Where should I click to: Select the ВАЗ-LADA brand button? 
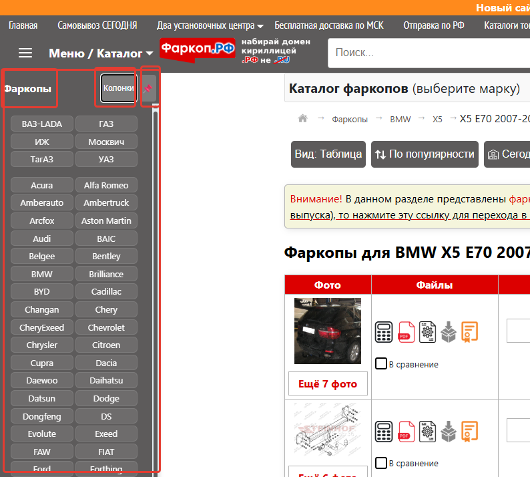click(42, 124)
